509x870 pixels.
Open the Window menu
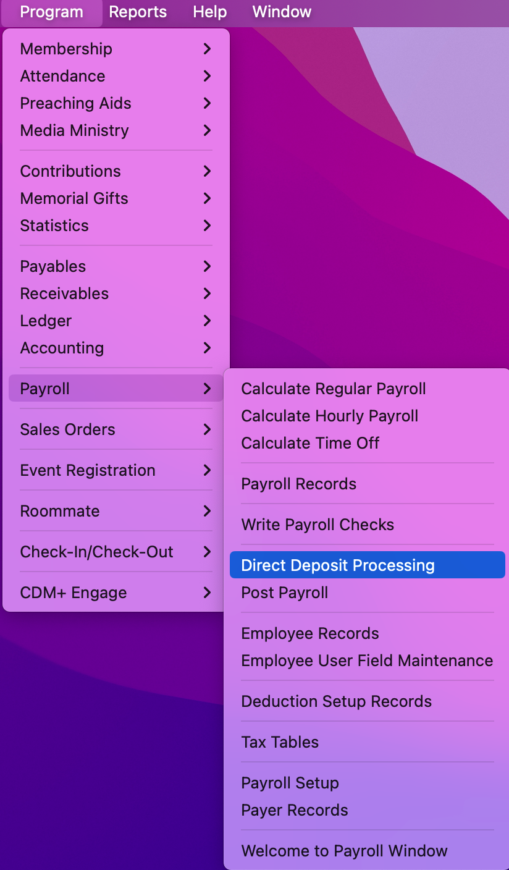pyautogui.click(x=282, y=12)
